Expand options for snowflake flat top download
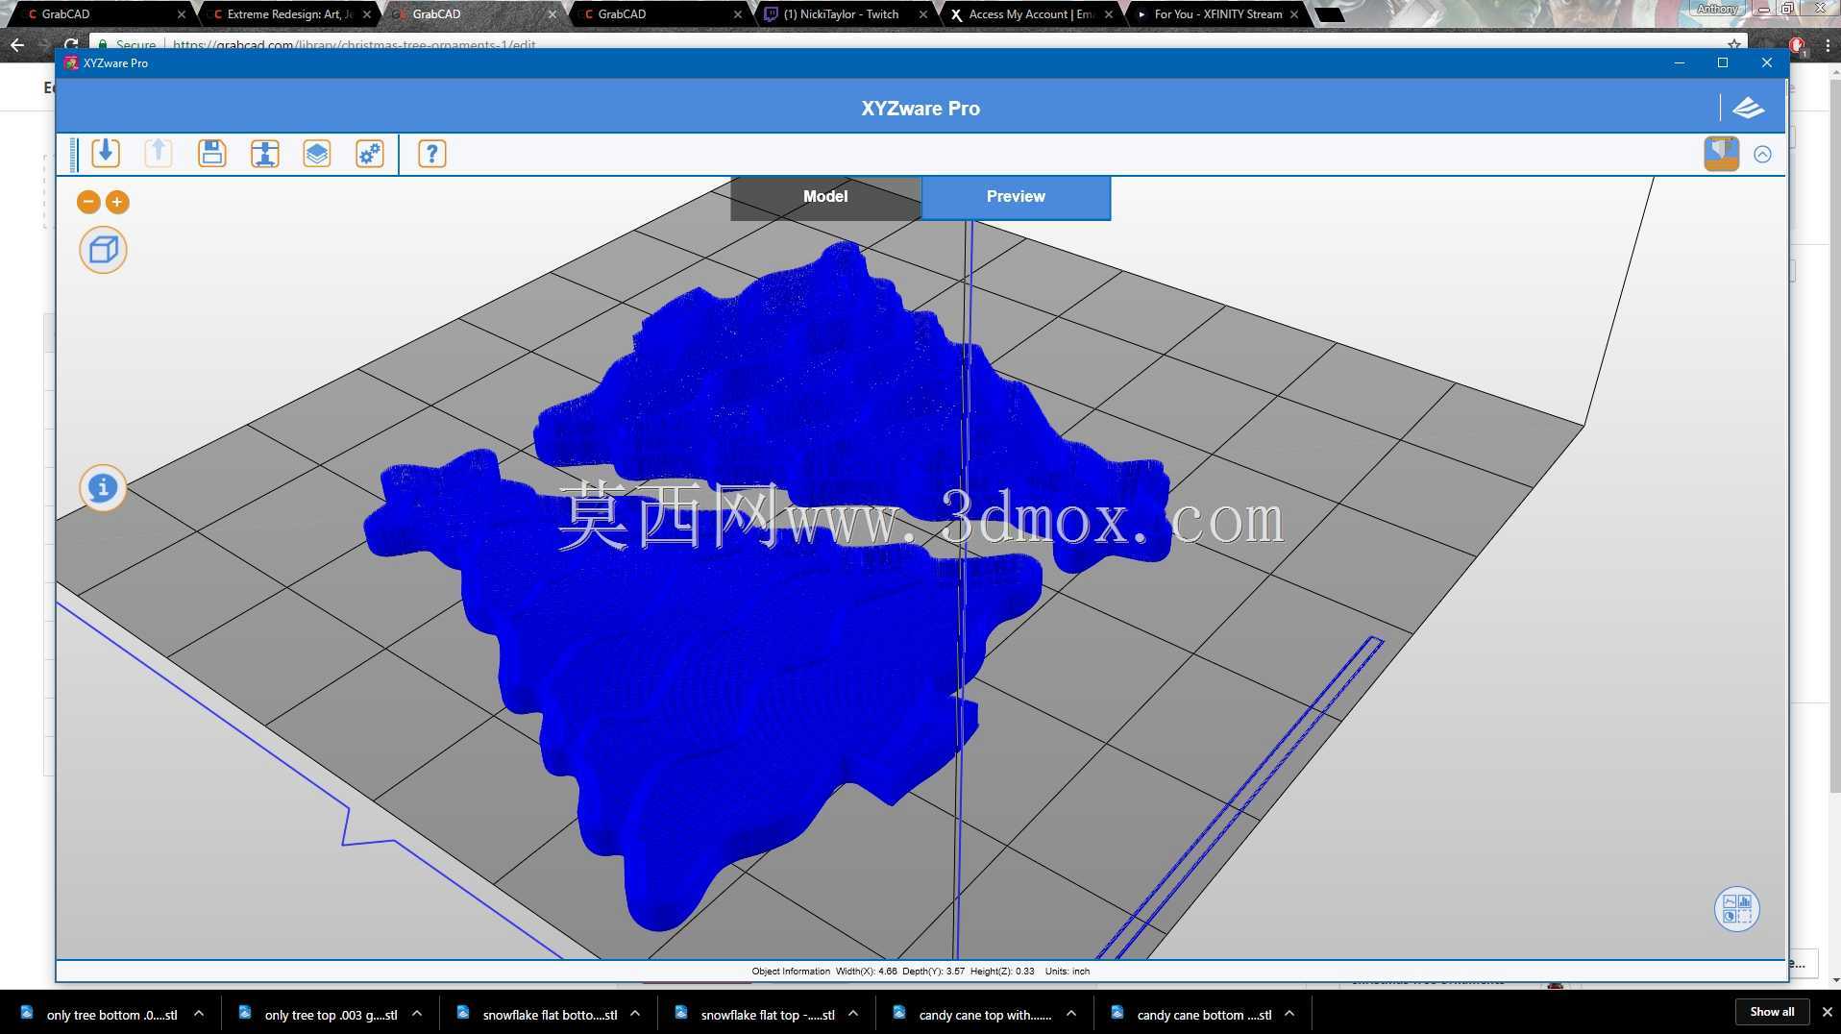This screenshot has height=1034, width=1841. (x=853, y=1014)
